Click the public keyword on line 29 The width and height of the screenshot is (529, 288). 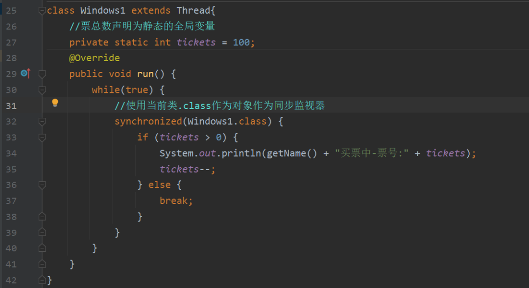86,74
